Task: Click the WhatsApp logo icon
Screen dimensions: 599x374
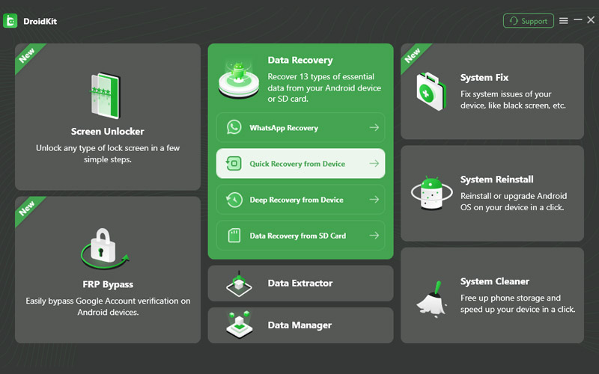Action: pos(234,127)
